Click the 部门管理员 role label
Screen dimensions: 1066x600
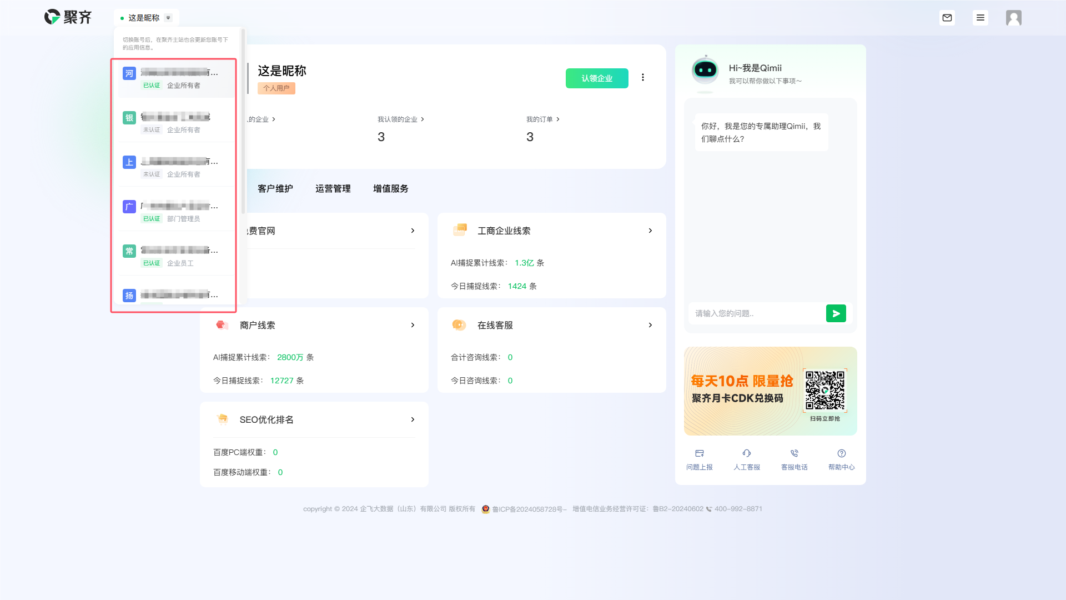click(x=184, y=219)
